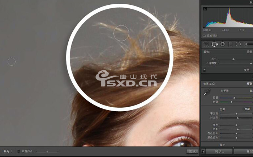Pick the white balance eyedropper tool
Image resolution: width=253 pixels, height=157 pixels.
[207, 92]
